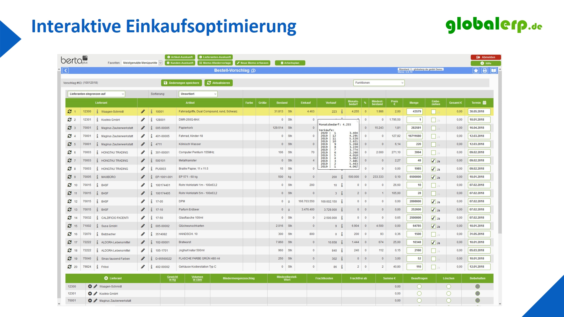Click the print icon in blue bar
The height and width of the screenshot is (317, 564).
point(485,70)
